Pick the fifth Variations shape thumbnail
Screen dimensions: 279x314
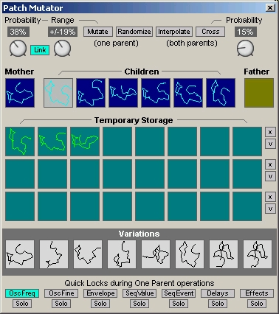pyautogui.click(x=156, y=254)
